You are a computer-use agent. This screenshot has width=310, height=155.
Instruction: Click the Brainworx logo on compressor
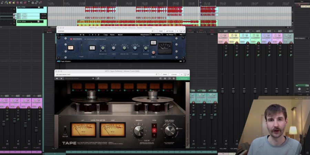point(75,39)
